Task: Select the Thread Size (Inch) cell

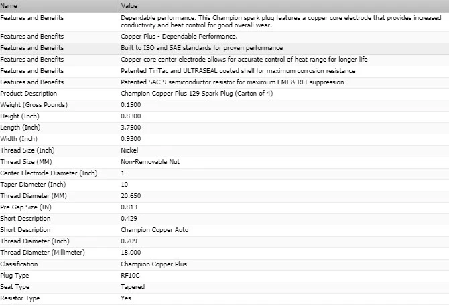Action: pyautogui.click(x=27, y=150)
